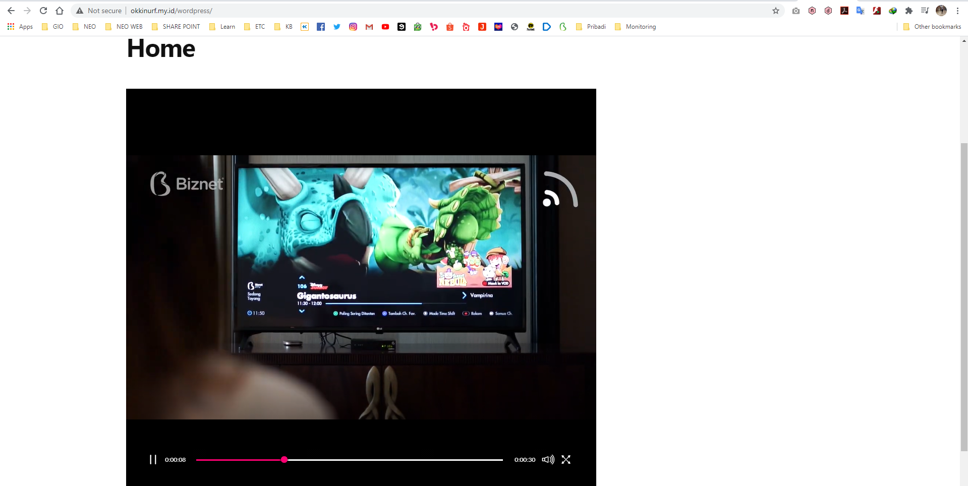Open the NEO WEB bookmark folder
Image resolution: width=968 pixels, height=486 pixels.
coord(124,27)
